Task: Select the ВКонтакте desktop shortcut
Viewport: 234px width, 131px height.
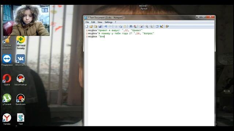Action: 20,60
